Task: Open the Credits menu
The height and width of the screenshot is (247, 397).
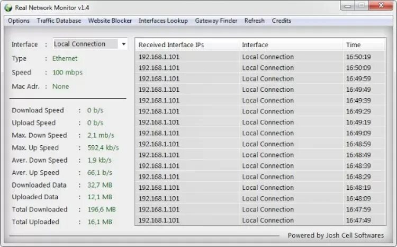Action: (281, 21)
